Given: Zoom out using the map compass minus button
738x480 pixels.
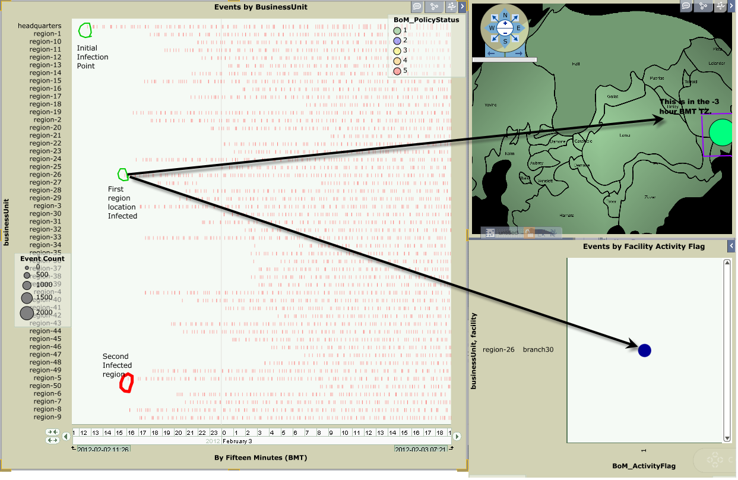Looking at the screenshot, I should point(505,32).
